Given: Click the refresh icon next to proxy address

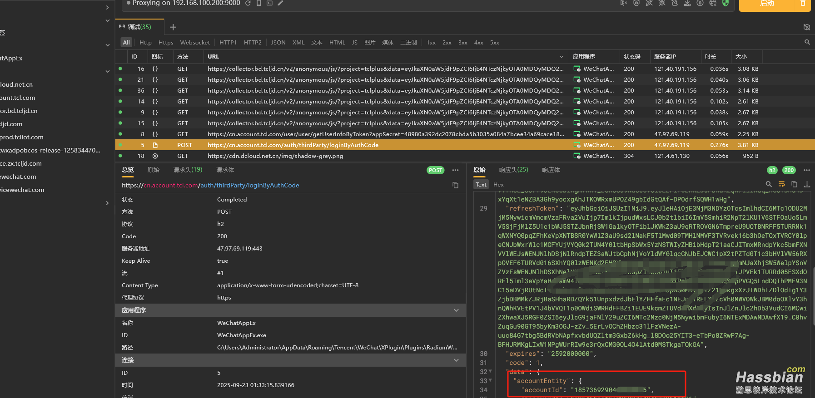Looking at the screenshot, I should 248,3.
